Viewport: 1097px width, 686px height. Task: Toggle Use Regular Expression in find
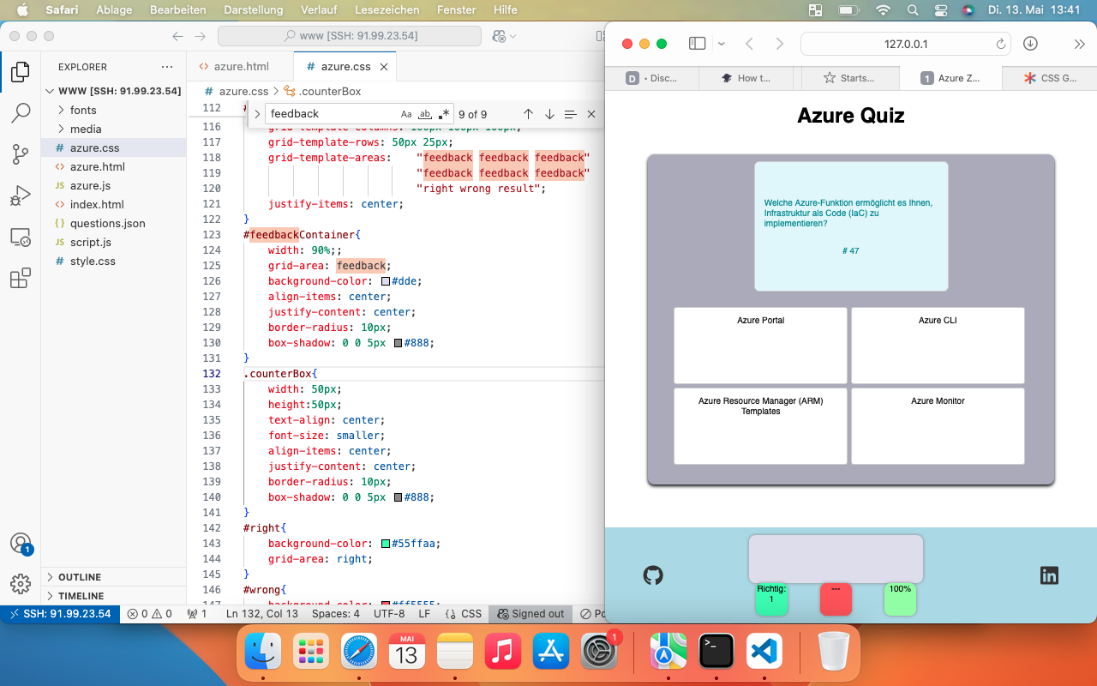click(443, 114)
